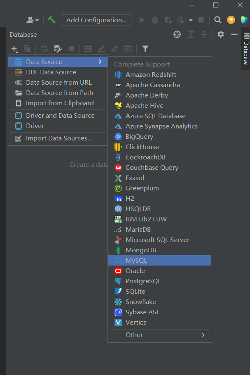The image size is (250, 375).
Task: Select Amazon Redshift
Action: point(159,75)
